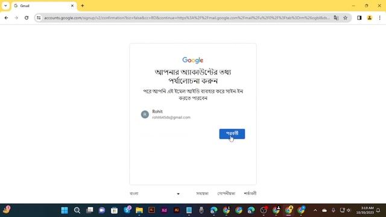The image size is (386, 217).
Task: Open the Translate this page icon
Action: coord(336,17)
